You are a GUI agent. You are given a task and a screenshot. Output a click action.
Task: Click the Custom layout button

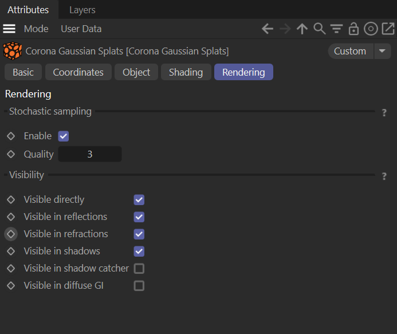pos(351,51)
